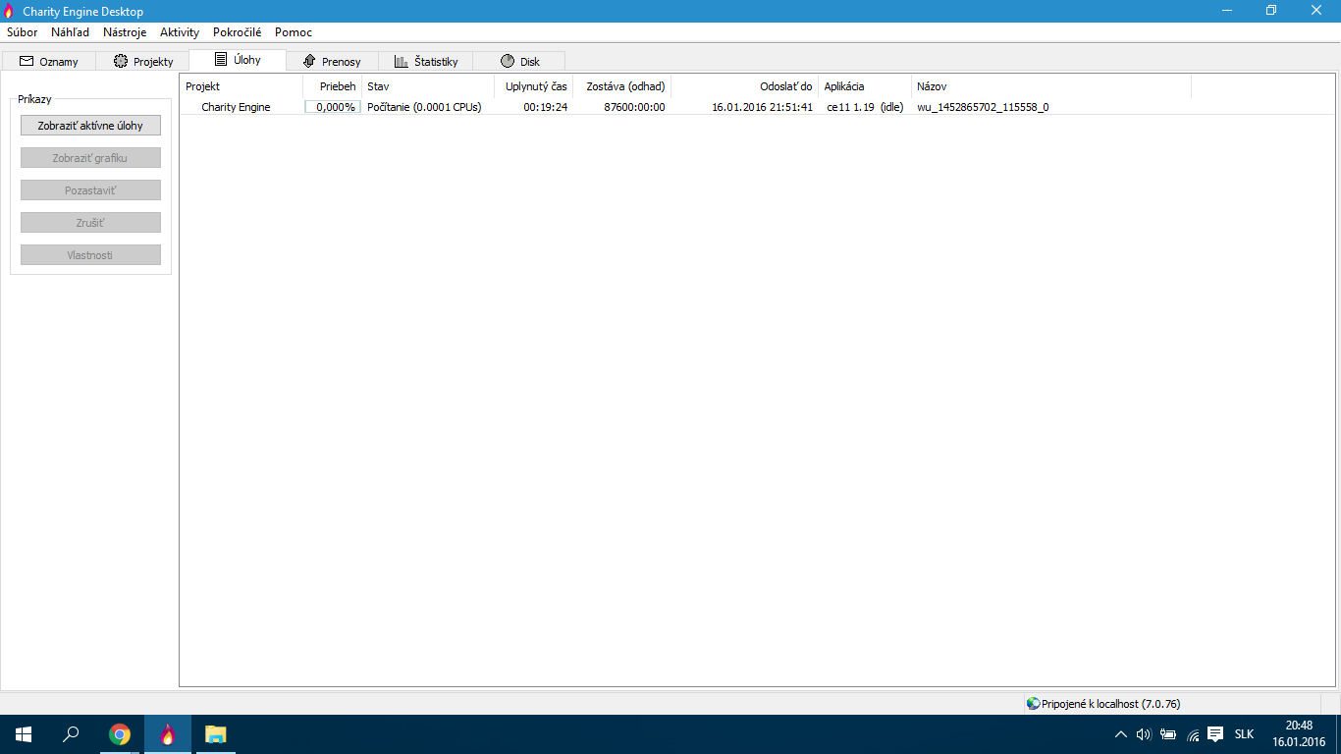Click the Úlohy tab list icon
The image size is (1341, 754).
point(221,59)
